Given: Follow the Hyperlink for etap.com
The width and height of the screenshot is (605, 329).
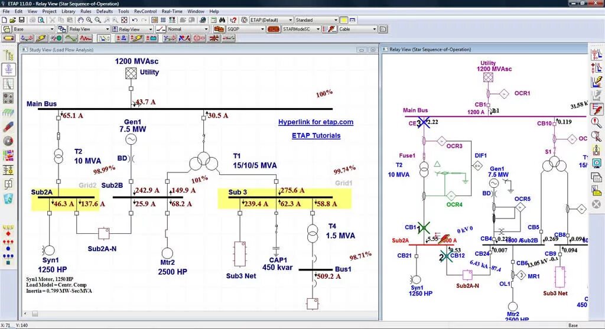Looking at the screenshot, I should (x=315, y=122).
